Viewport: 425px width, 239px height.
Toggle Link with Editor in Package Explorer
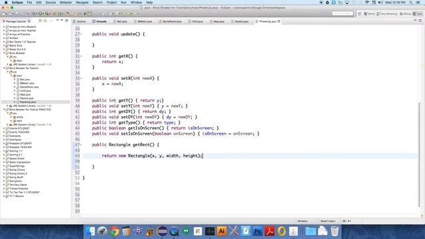click(x=45, y=21)
